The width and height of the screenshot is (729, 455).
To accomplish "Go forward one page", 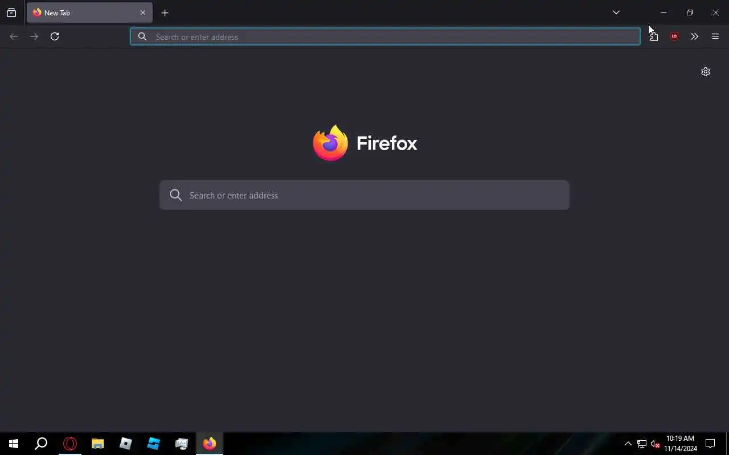I will 34,36.
